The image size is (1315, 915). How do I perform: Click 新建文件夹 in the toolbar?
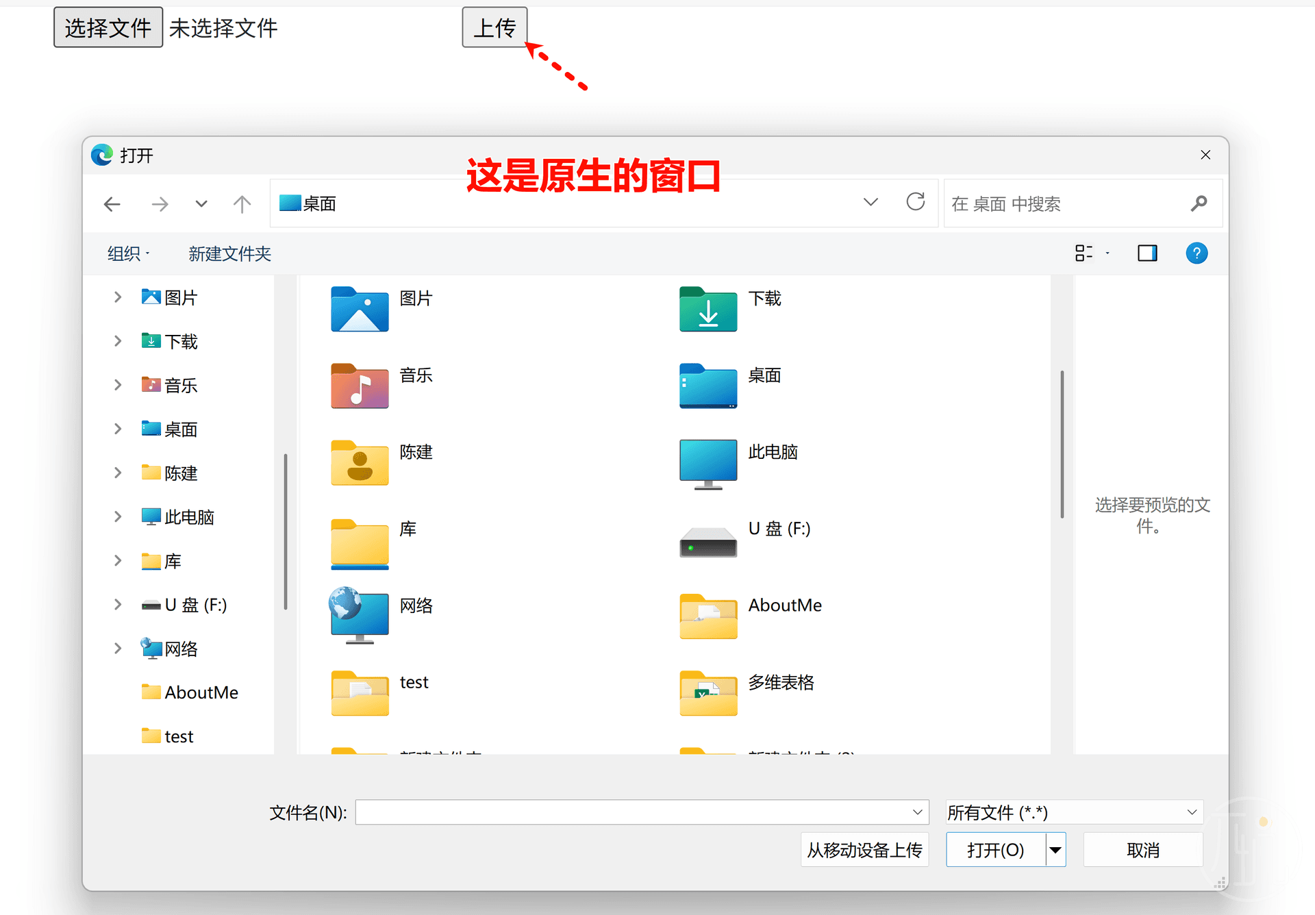(x=229, y=254)
